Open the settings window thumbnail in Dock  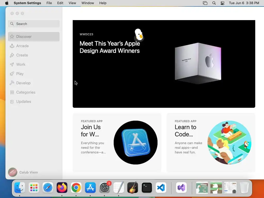230,187
